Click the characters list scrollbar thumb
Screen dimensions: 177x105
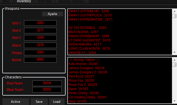[174, 64]
